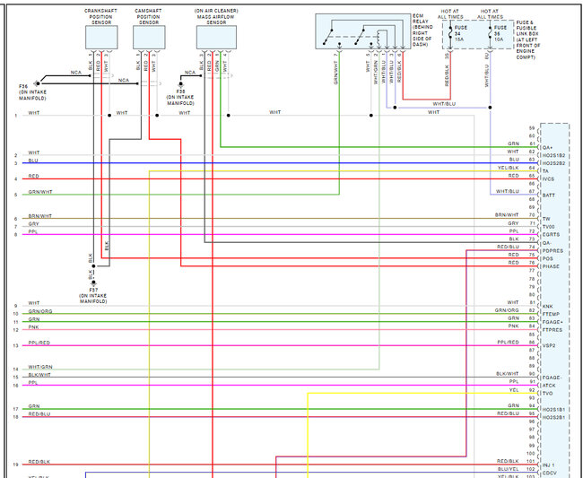Click the vertical 'GRN/WHT' label under ECM relay
The width and height of the screenshot is (583, 478).
click(x=335, y=74)
